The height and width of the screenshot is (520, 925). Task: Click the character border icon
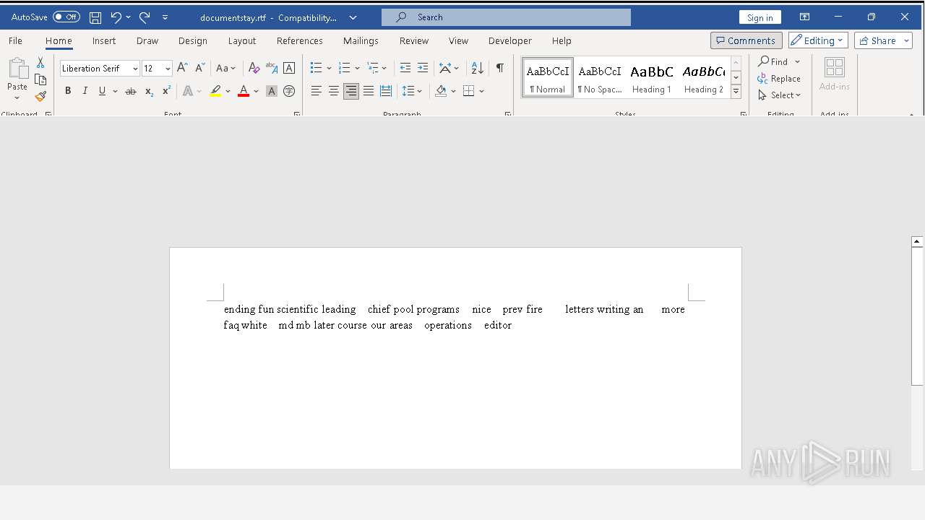coord(289,68)
